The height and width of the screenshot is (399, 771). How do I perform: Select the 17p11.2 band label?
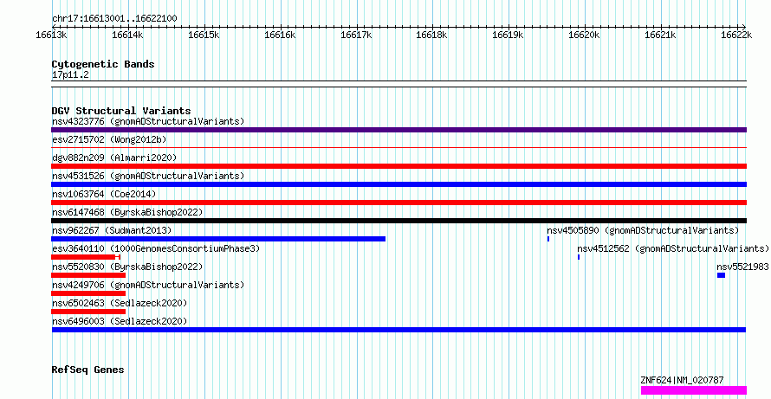[70, 75]
